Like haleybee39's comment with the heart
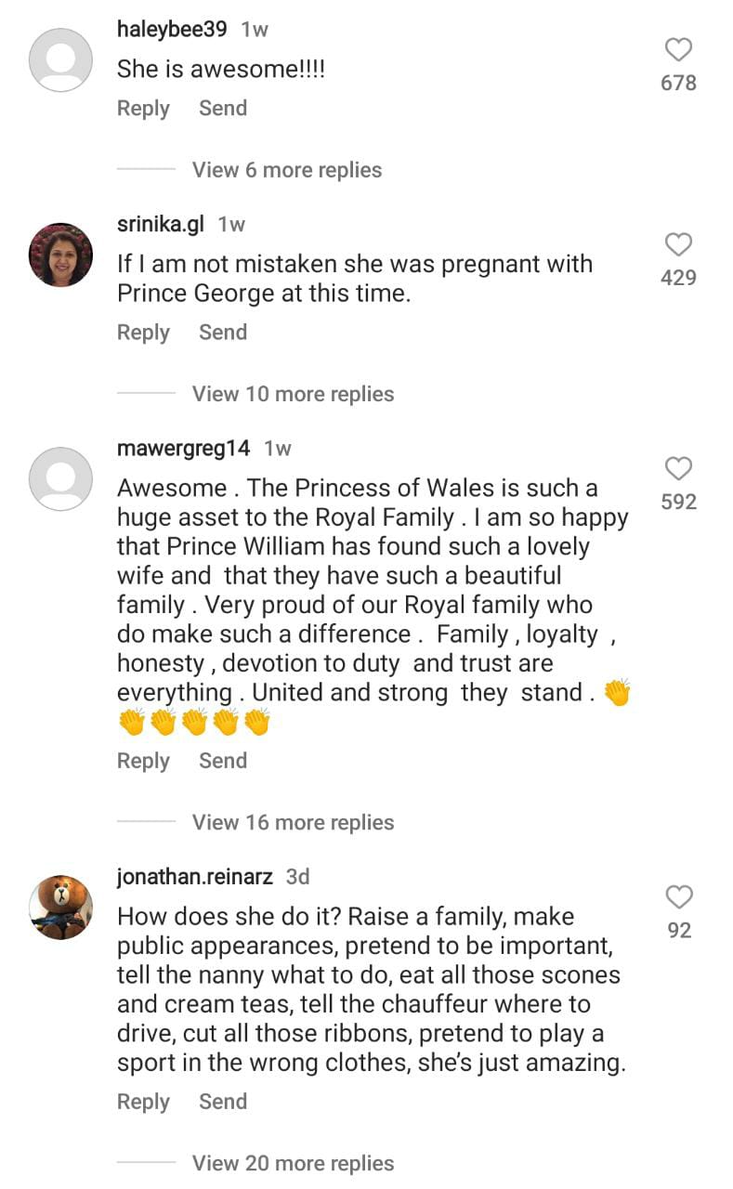733x1189 pixels. [x=678, y=50]
